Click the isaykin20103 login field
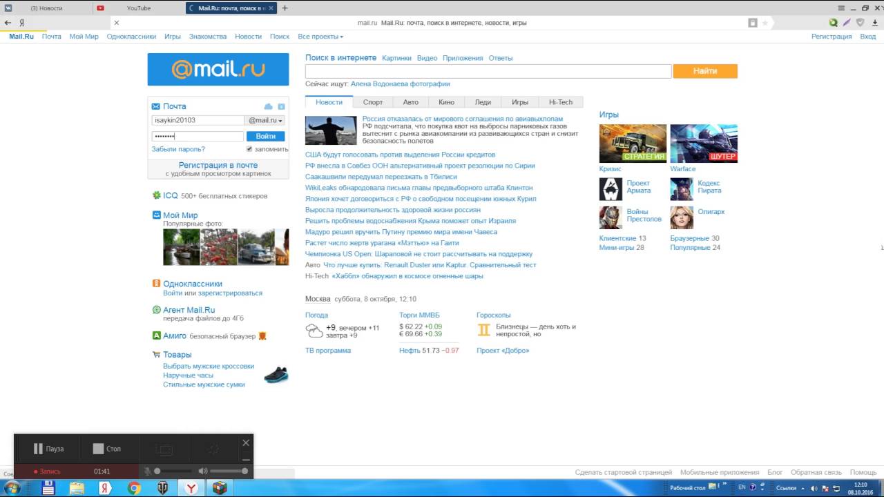884x497 pixels. pos(198,120)
